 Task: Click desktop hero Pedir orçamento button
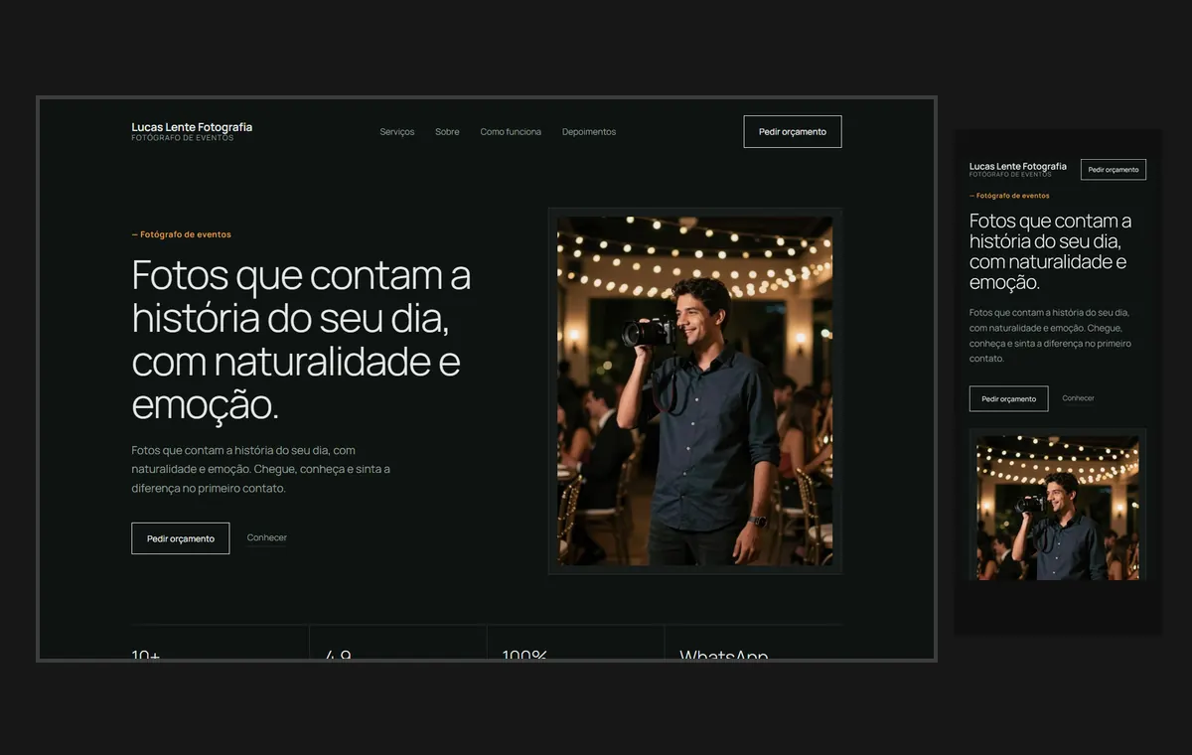tap(181, 538)
